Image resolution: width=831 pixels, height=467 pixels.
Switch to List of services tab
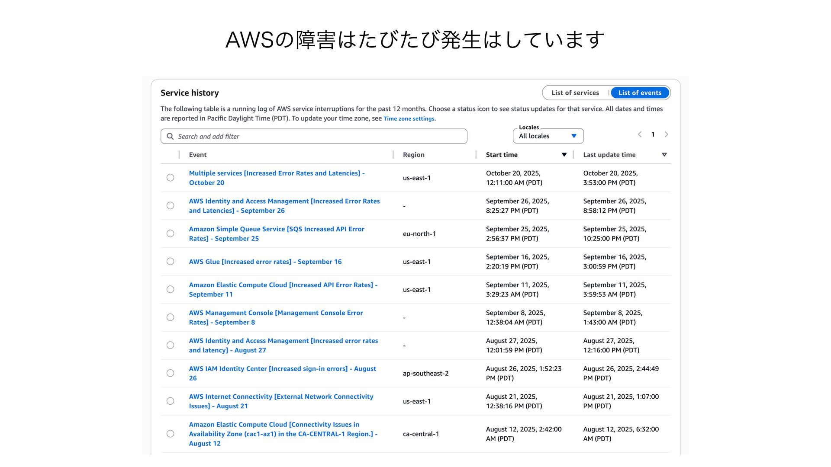point(575,93)
